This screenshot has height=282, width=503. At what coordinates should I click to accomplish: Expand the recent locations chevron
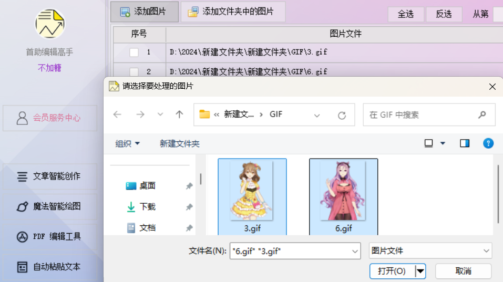[x=160, y=114]
